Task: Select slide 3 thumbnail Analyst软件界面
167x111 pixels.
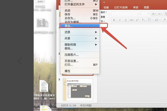Action: coord(78,90)
